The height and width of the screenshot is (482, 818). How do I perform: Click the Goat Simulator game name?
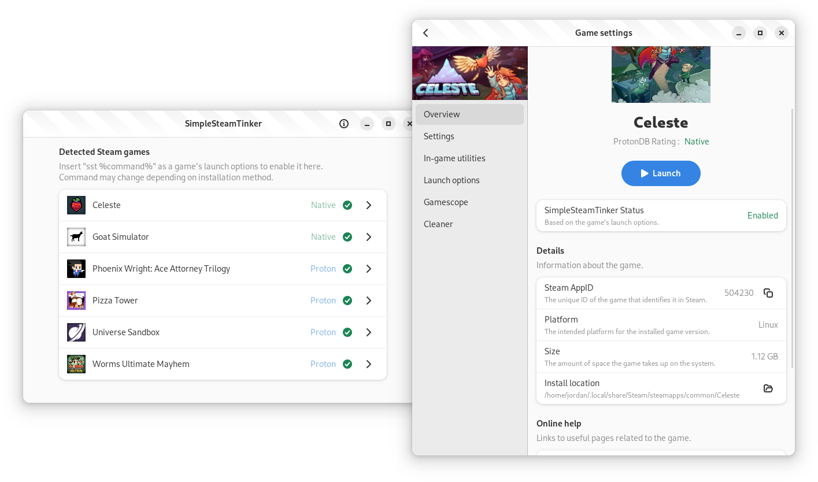121,237
